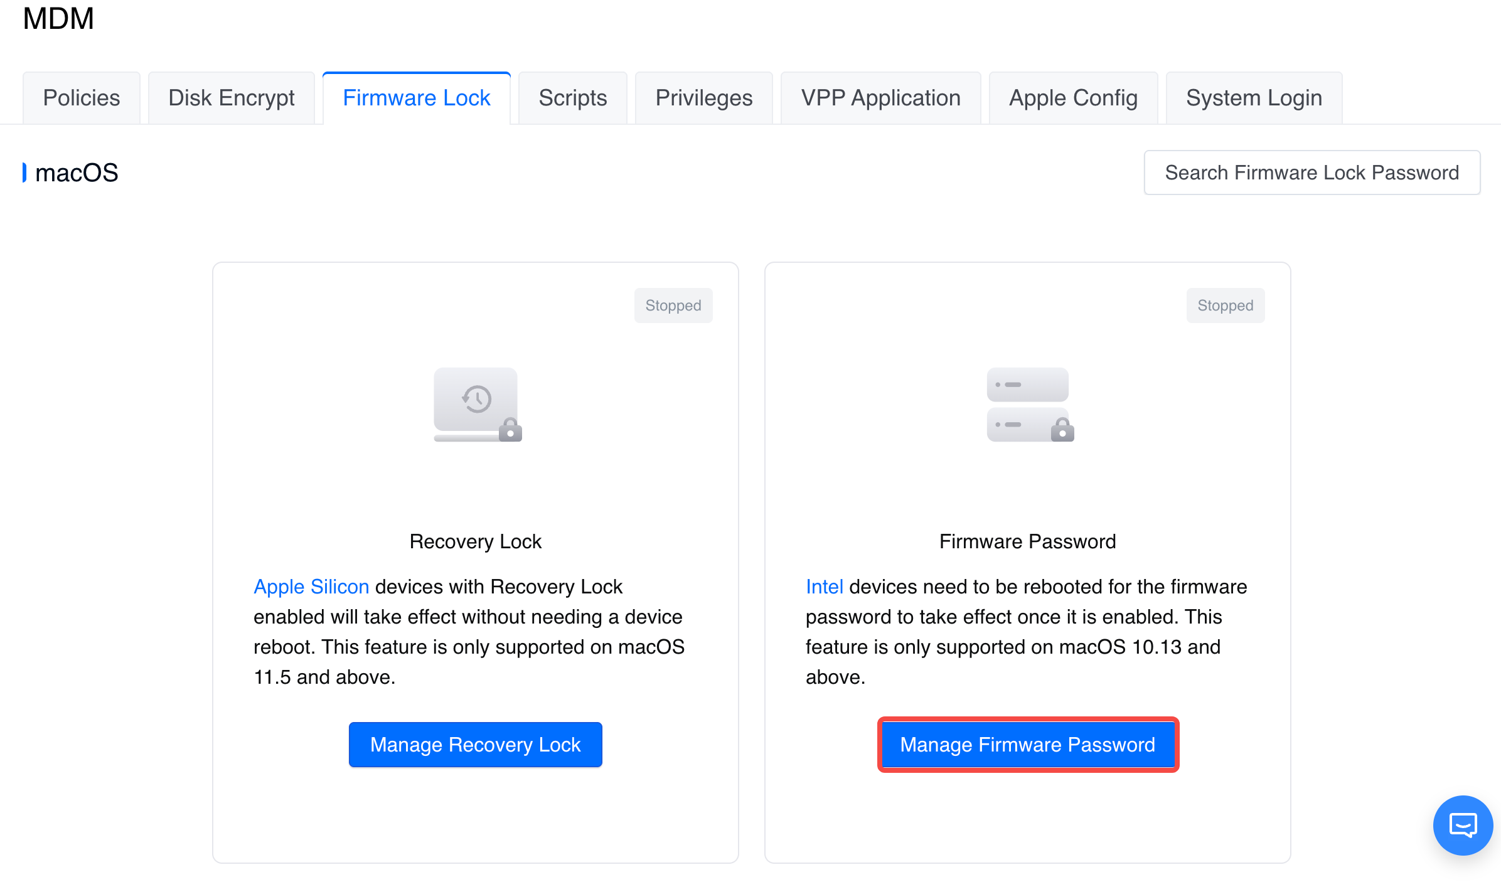This screenshot has width=1501, height=882.
Task: Open the Privileges tab
Action: [x=703, y=98]
